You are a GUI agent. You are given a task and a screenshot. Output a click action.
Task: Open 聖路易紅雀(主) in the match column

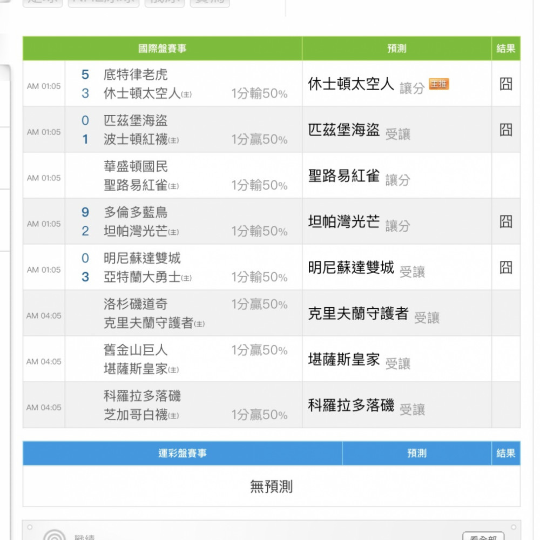(x=141, y=185)
